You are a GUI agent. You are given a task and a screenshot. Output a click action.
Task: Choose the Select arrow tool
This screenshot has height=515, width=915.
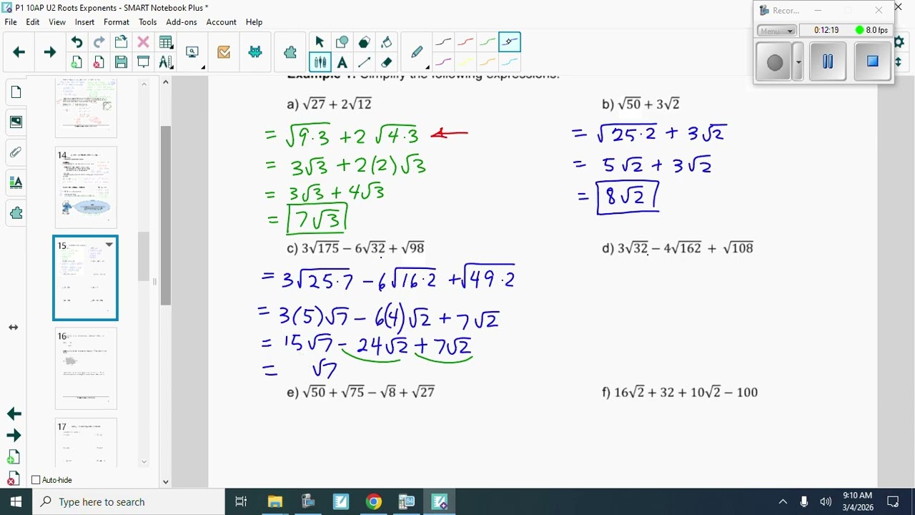click(x=320, y=42)
